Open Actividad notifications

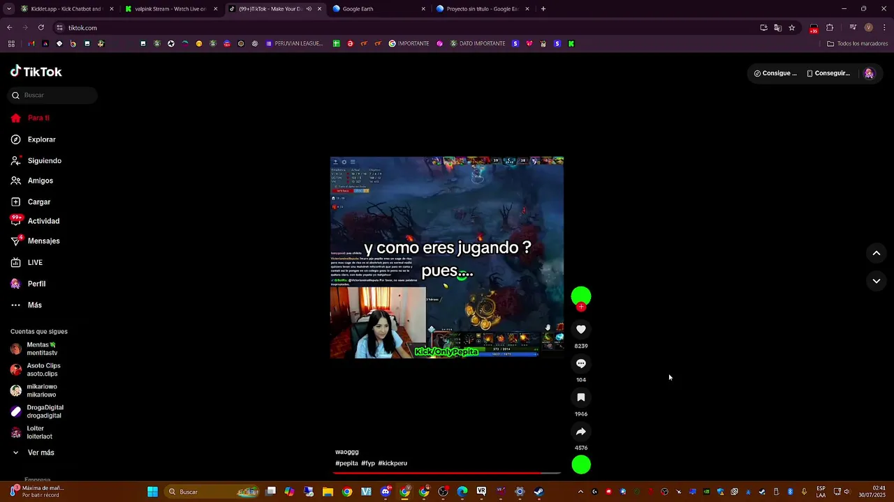tap(36, 221)
